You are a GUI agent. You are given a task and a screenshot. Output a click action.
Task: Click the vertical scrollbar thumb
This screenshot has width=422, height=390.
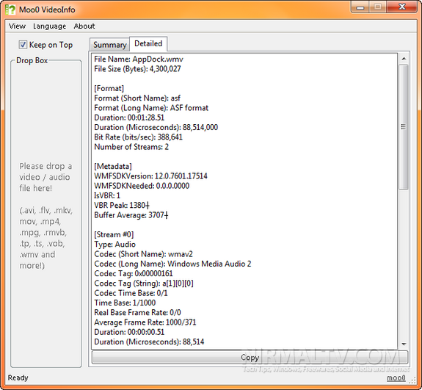point(404,127)
